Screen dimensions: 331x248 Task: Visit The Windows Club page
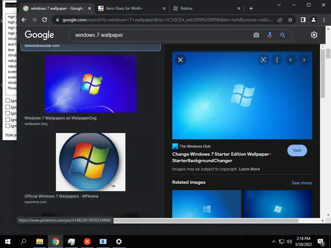297,150
